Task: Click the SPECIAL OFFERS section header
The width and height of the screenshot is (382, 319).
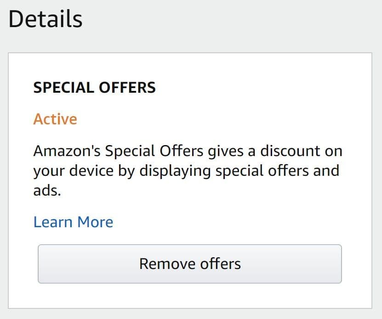Action: [95, 87]
